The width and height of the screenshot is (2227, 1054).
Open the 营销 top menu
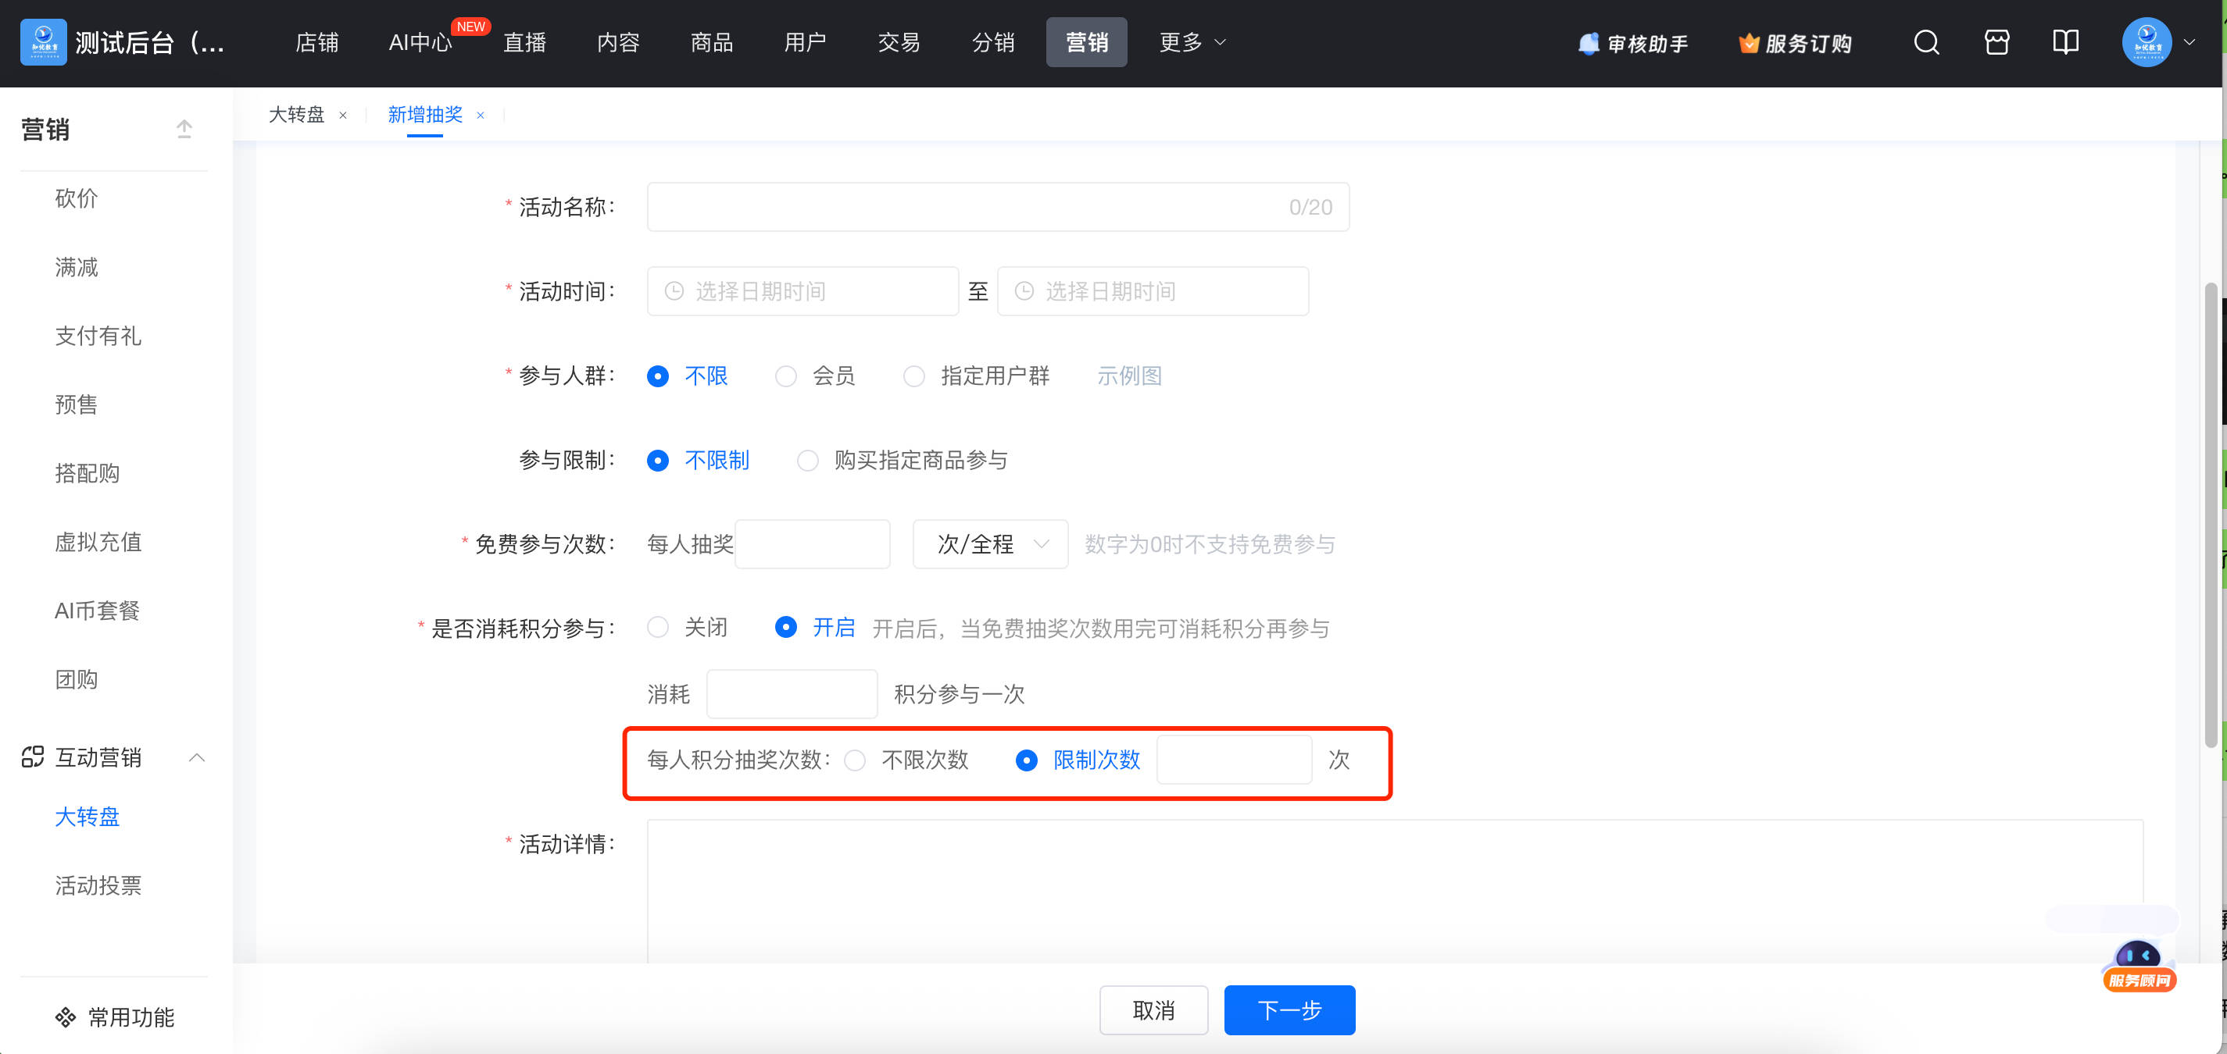click(1087, 41)
